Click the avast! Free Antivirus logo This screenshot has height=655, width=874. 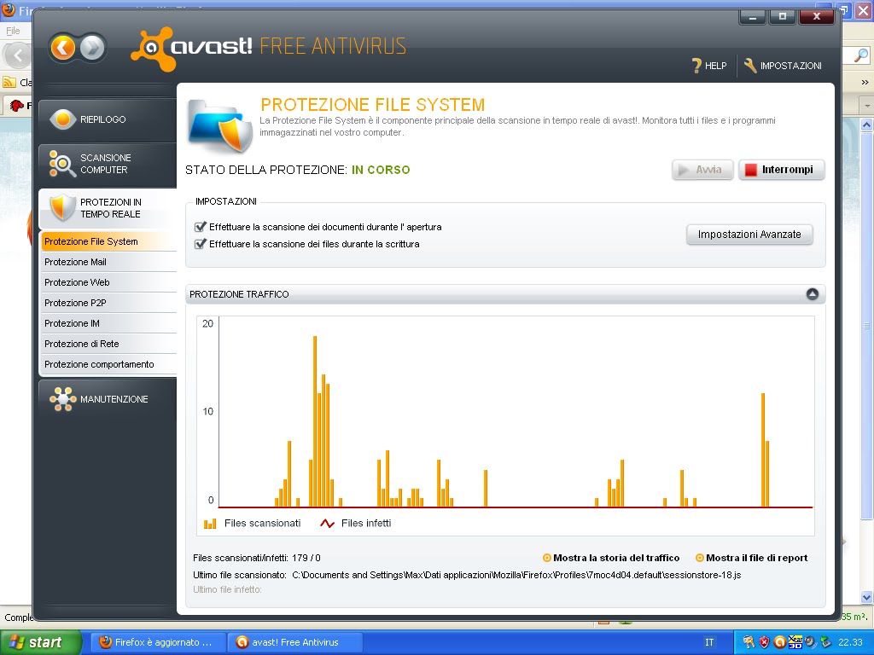coord(268,49)
